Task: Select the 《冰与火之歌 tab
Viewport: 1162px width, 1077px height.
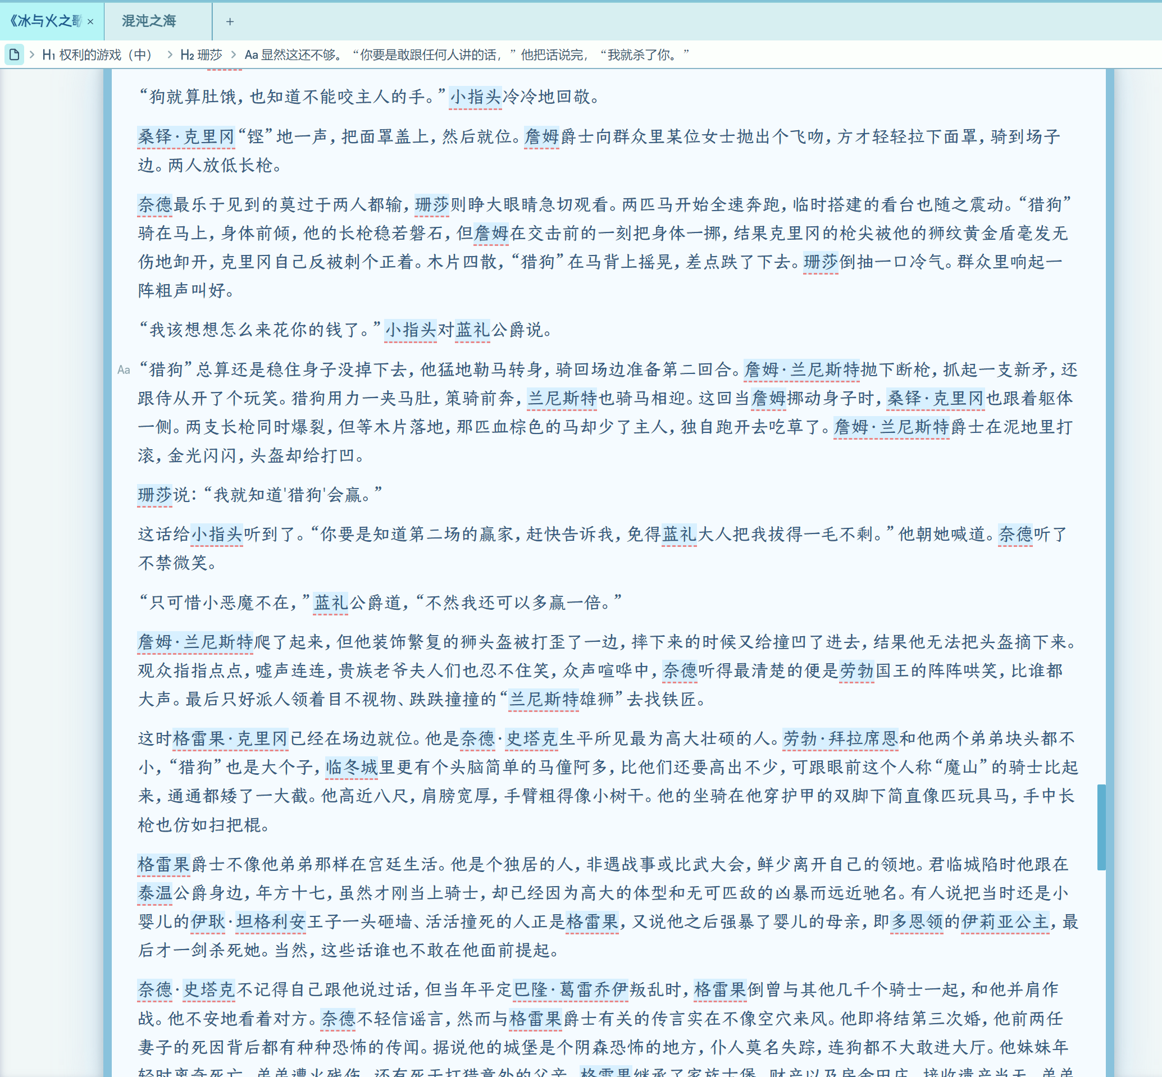Action: (45, 21)
